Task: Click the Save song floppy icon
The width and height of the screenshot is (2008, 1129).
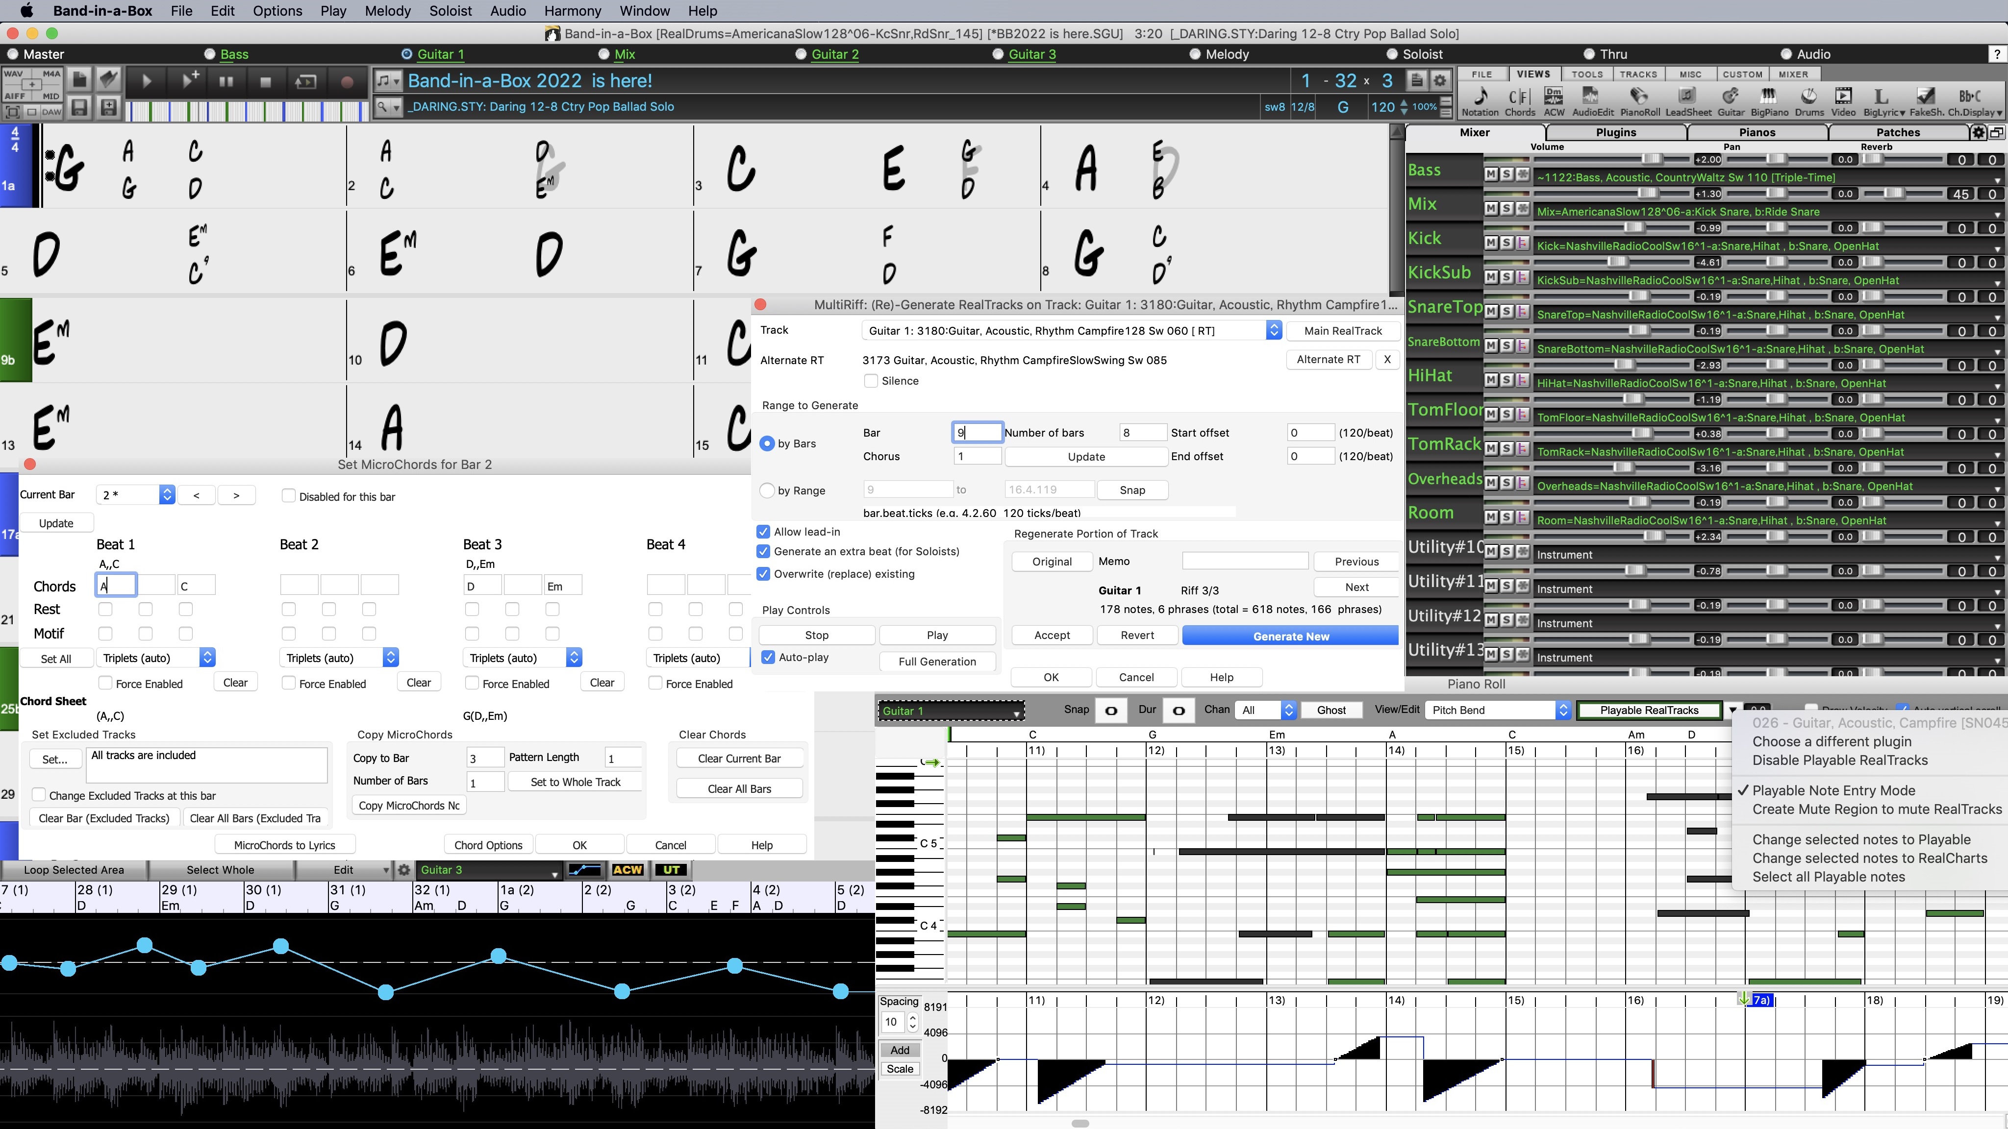Action: [79, 107]
